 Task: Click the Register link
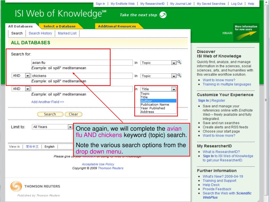tap(218, 101)
